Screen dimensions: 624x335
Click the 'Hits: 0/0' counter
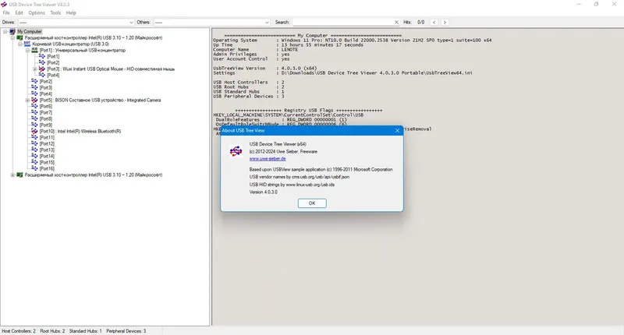pyautogui.click(x=414, y=23)
